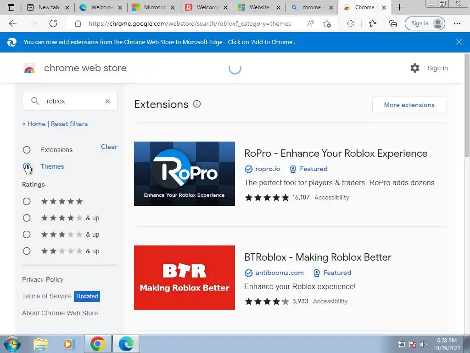This screenshot has height=353, width=470.
Task: Open the Collections icon
Action: (x=393, y=23)
